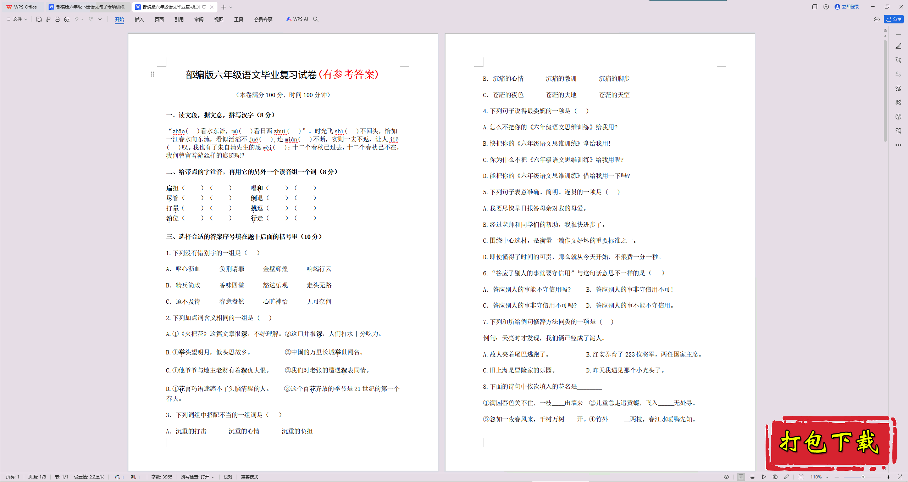Viewport: 908px width, 482px height.
Task: Open the 页面 ribbon tab
Action: click(x=159, y=19)
